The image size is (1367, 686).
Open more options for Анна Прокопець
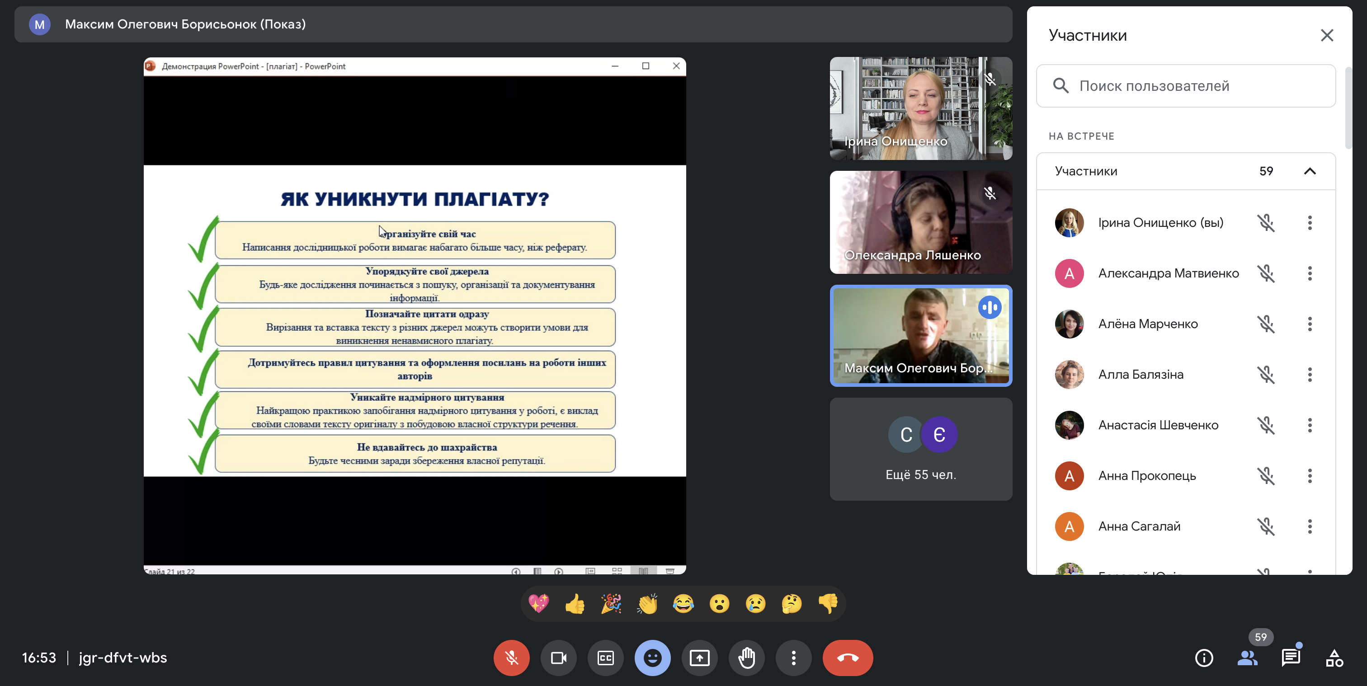1309,476
